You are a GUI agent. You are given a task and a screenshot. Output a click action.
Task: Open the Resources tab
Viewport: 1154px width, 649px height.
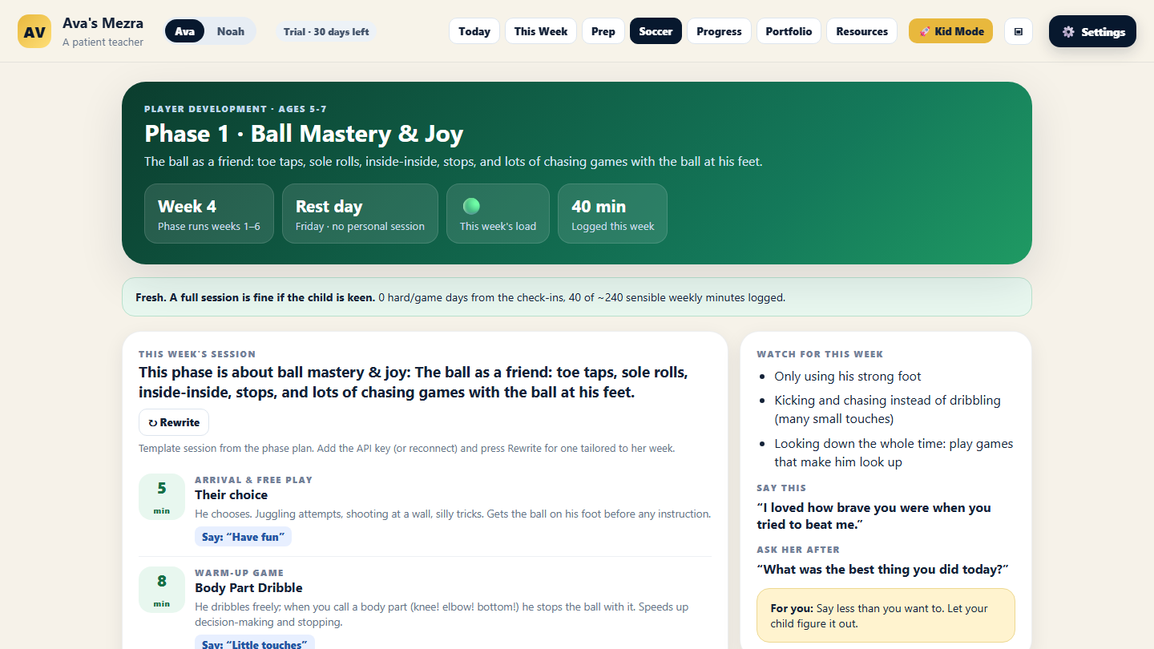point(861,31)
